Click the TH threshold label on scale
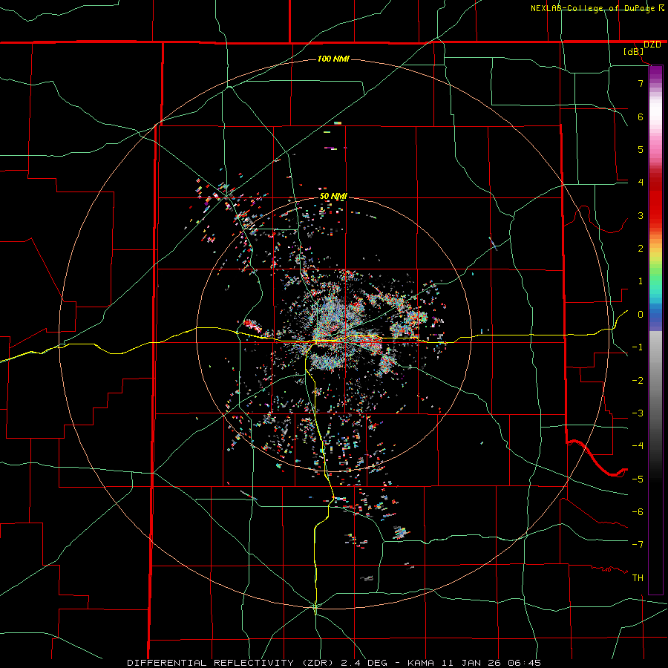This screenshot has width=668, height=668. click(638, 578)
